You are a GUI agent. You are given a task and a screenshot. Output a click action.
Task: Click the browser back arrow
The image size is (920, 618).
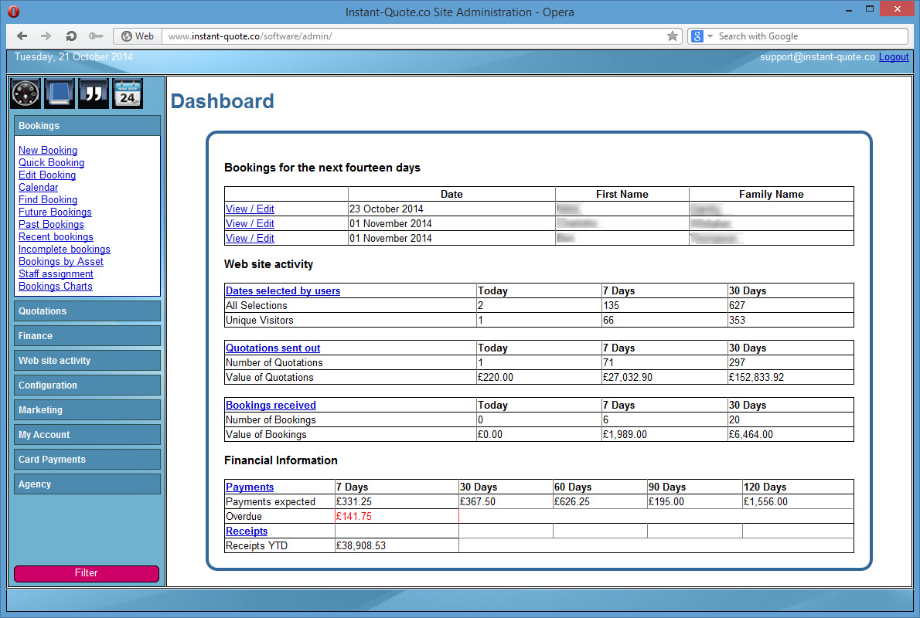pos(22,36)
